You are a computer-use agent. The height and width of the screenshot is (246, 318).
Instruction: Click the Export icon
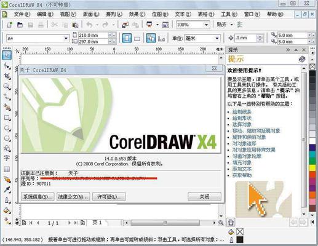[x=135, y=25]
